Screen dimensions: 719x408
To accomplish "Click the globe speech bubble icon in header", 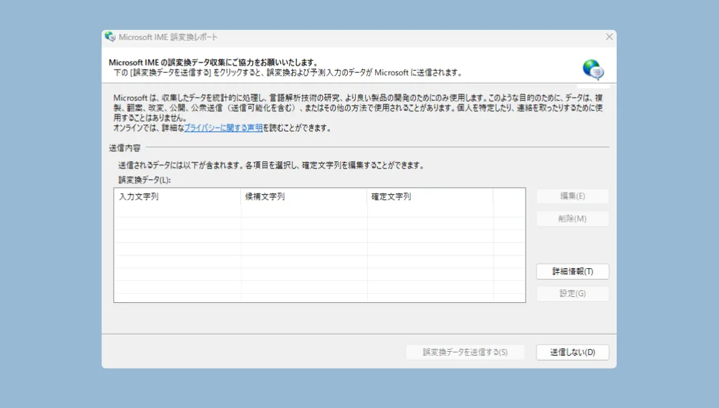I will [593, 70].
